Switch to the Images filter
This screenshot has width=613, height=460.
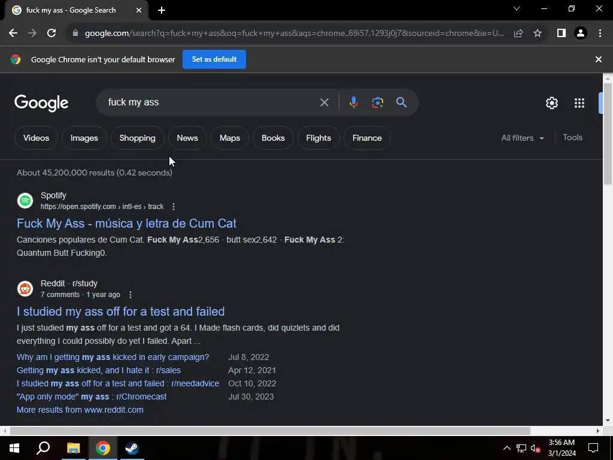tap(84, 138)
